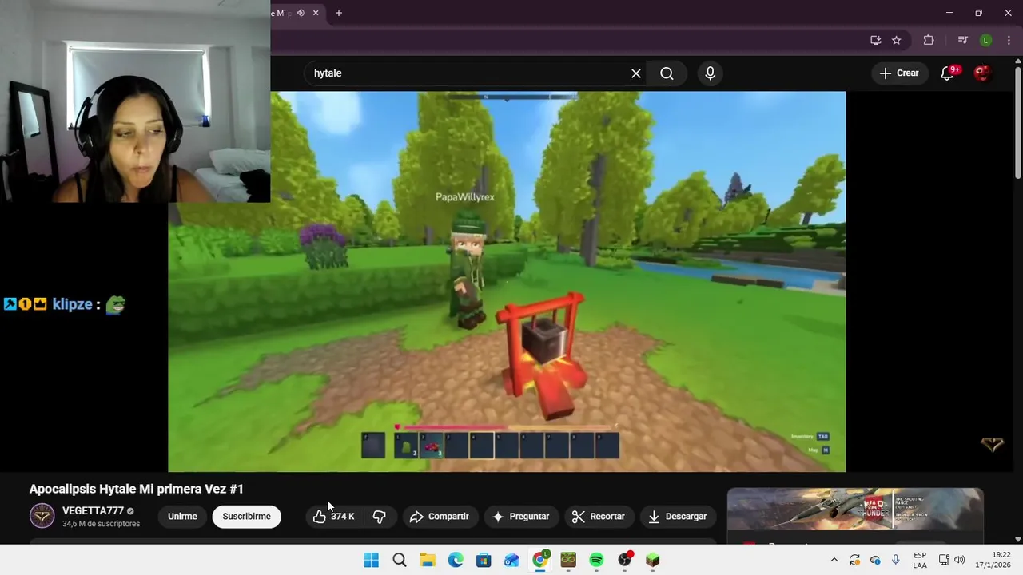Screen dimensions: 1023x575
Task: Open the Chrome three-dot menu
Action: [x=1009, y=40]
